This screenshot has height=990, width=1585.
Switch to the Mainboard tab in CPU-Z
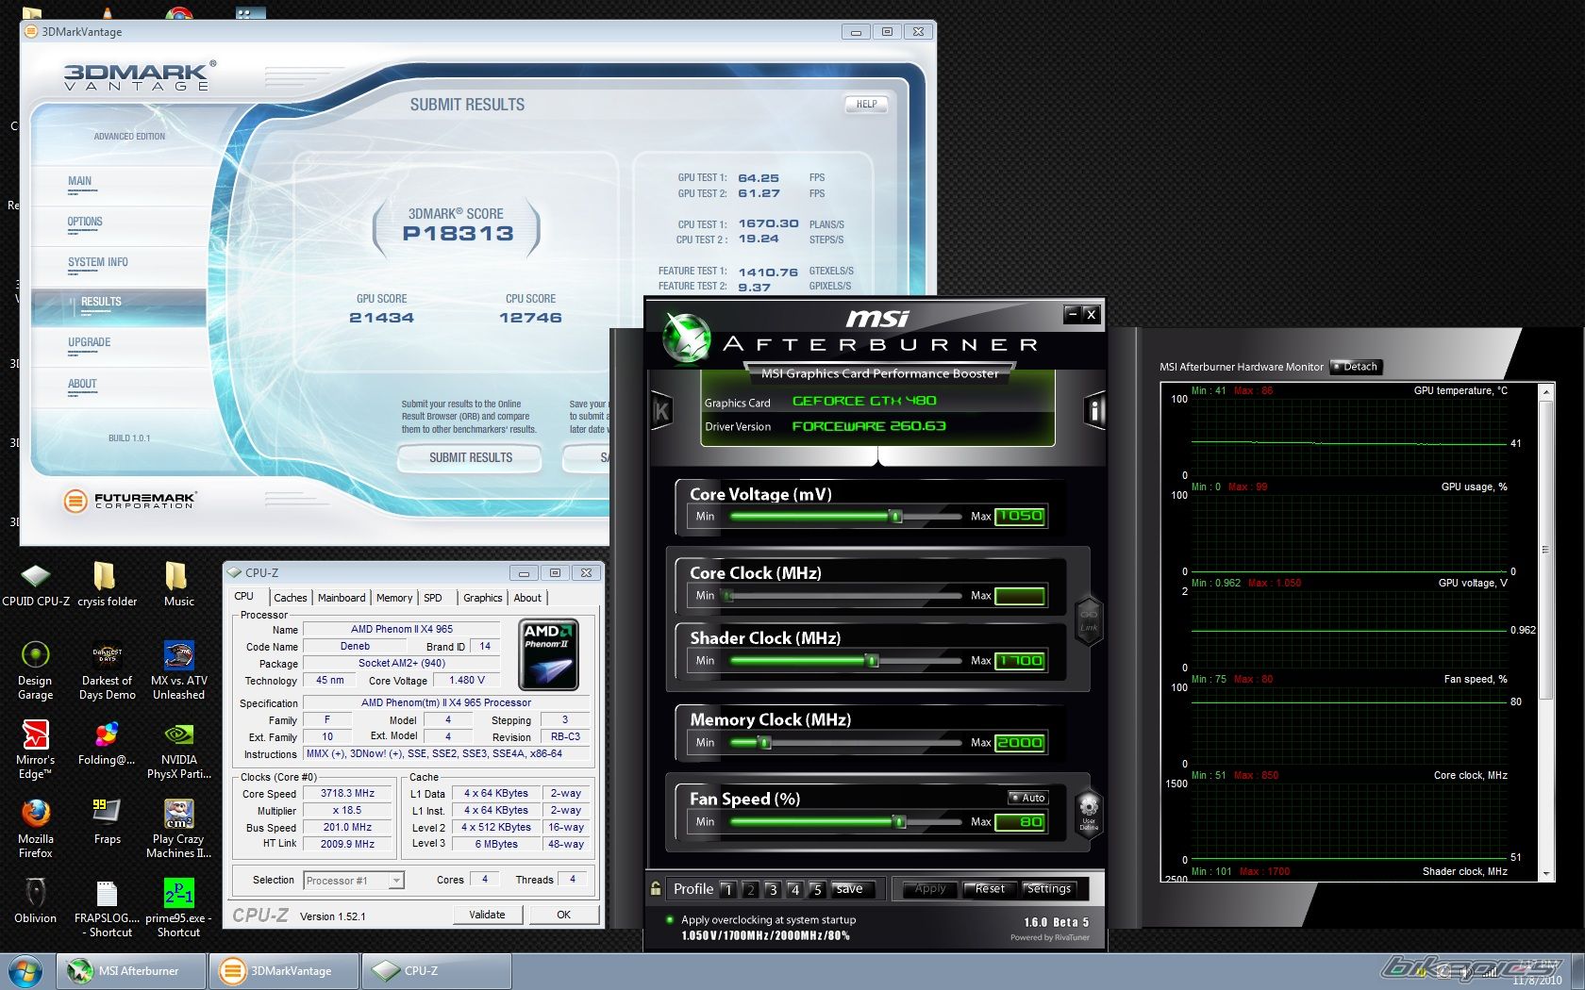click(341, 598)
